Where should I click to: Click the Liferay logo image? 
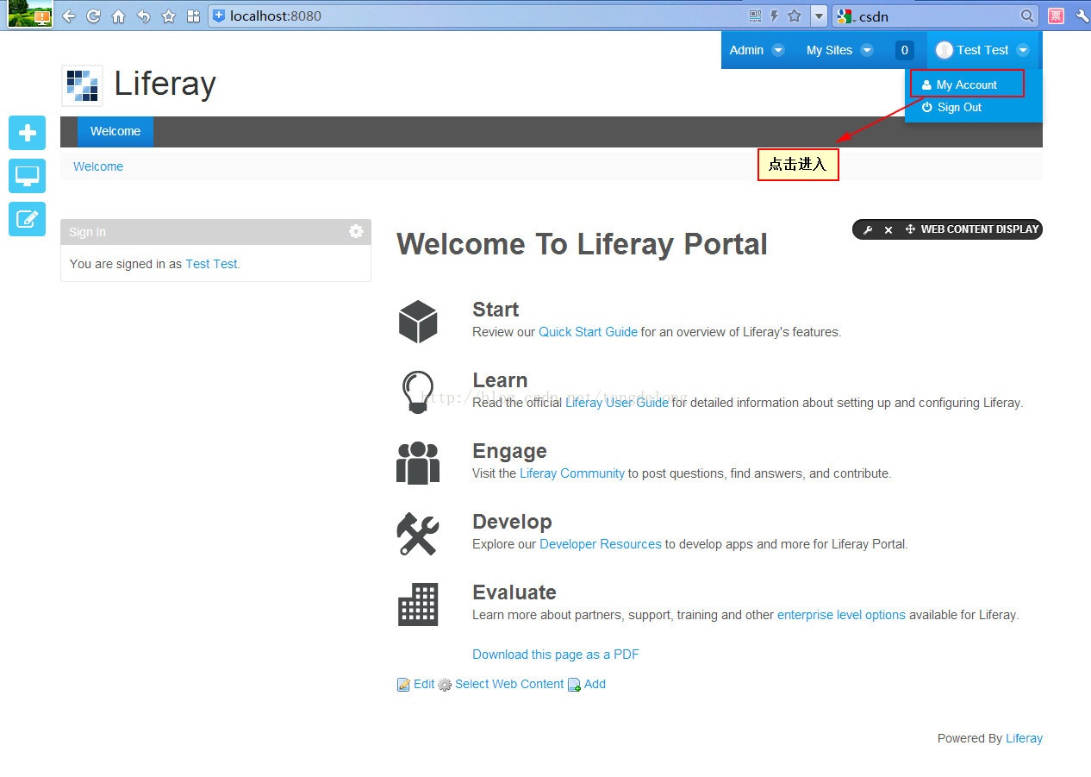[83, 85]
